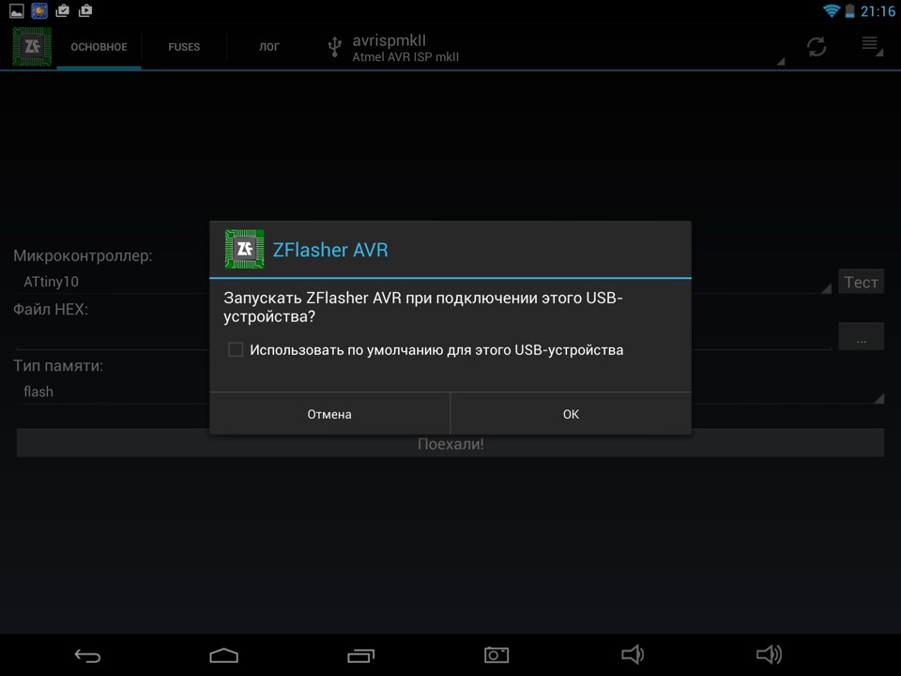Click the ZFlasher app icon in action bar
This screenshot has height=676, width=901.
(32, 47)
